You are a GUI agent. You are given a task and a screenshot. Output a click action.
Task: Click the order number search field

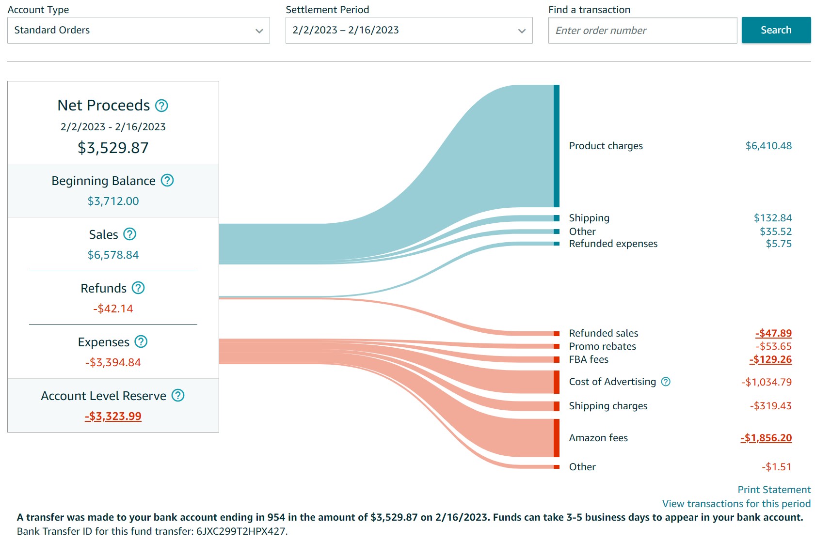[642, 31]
